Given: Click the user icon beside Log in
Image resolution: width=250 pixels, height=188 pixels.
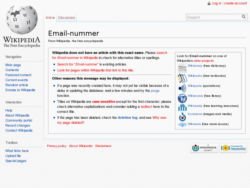Looking at the screenshot, I should click(209, 3).
